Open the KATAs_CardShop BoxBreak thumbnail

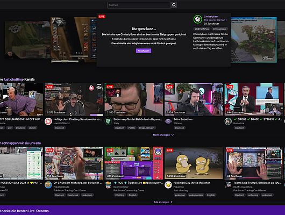254,163
